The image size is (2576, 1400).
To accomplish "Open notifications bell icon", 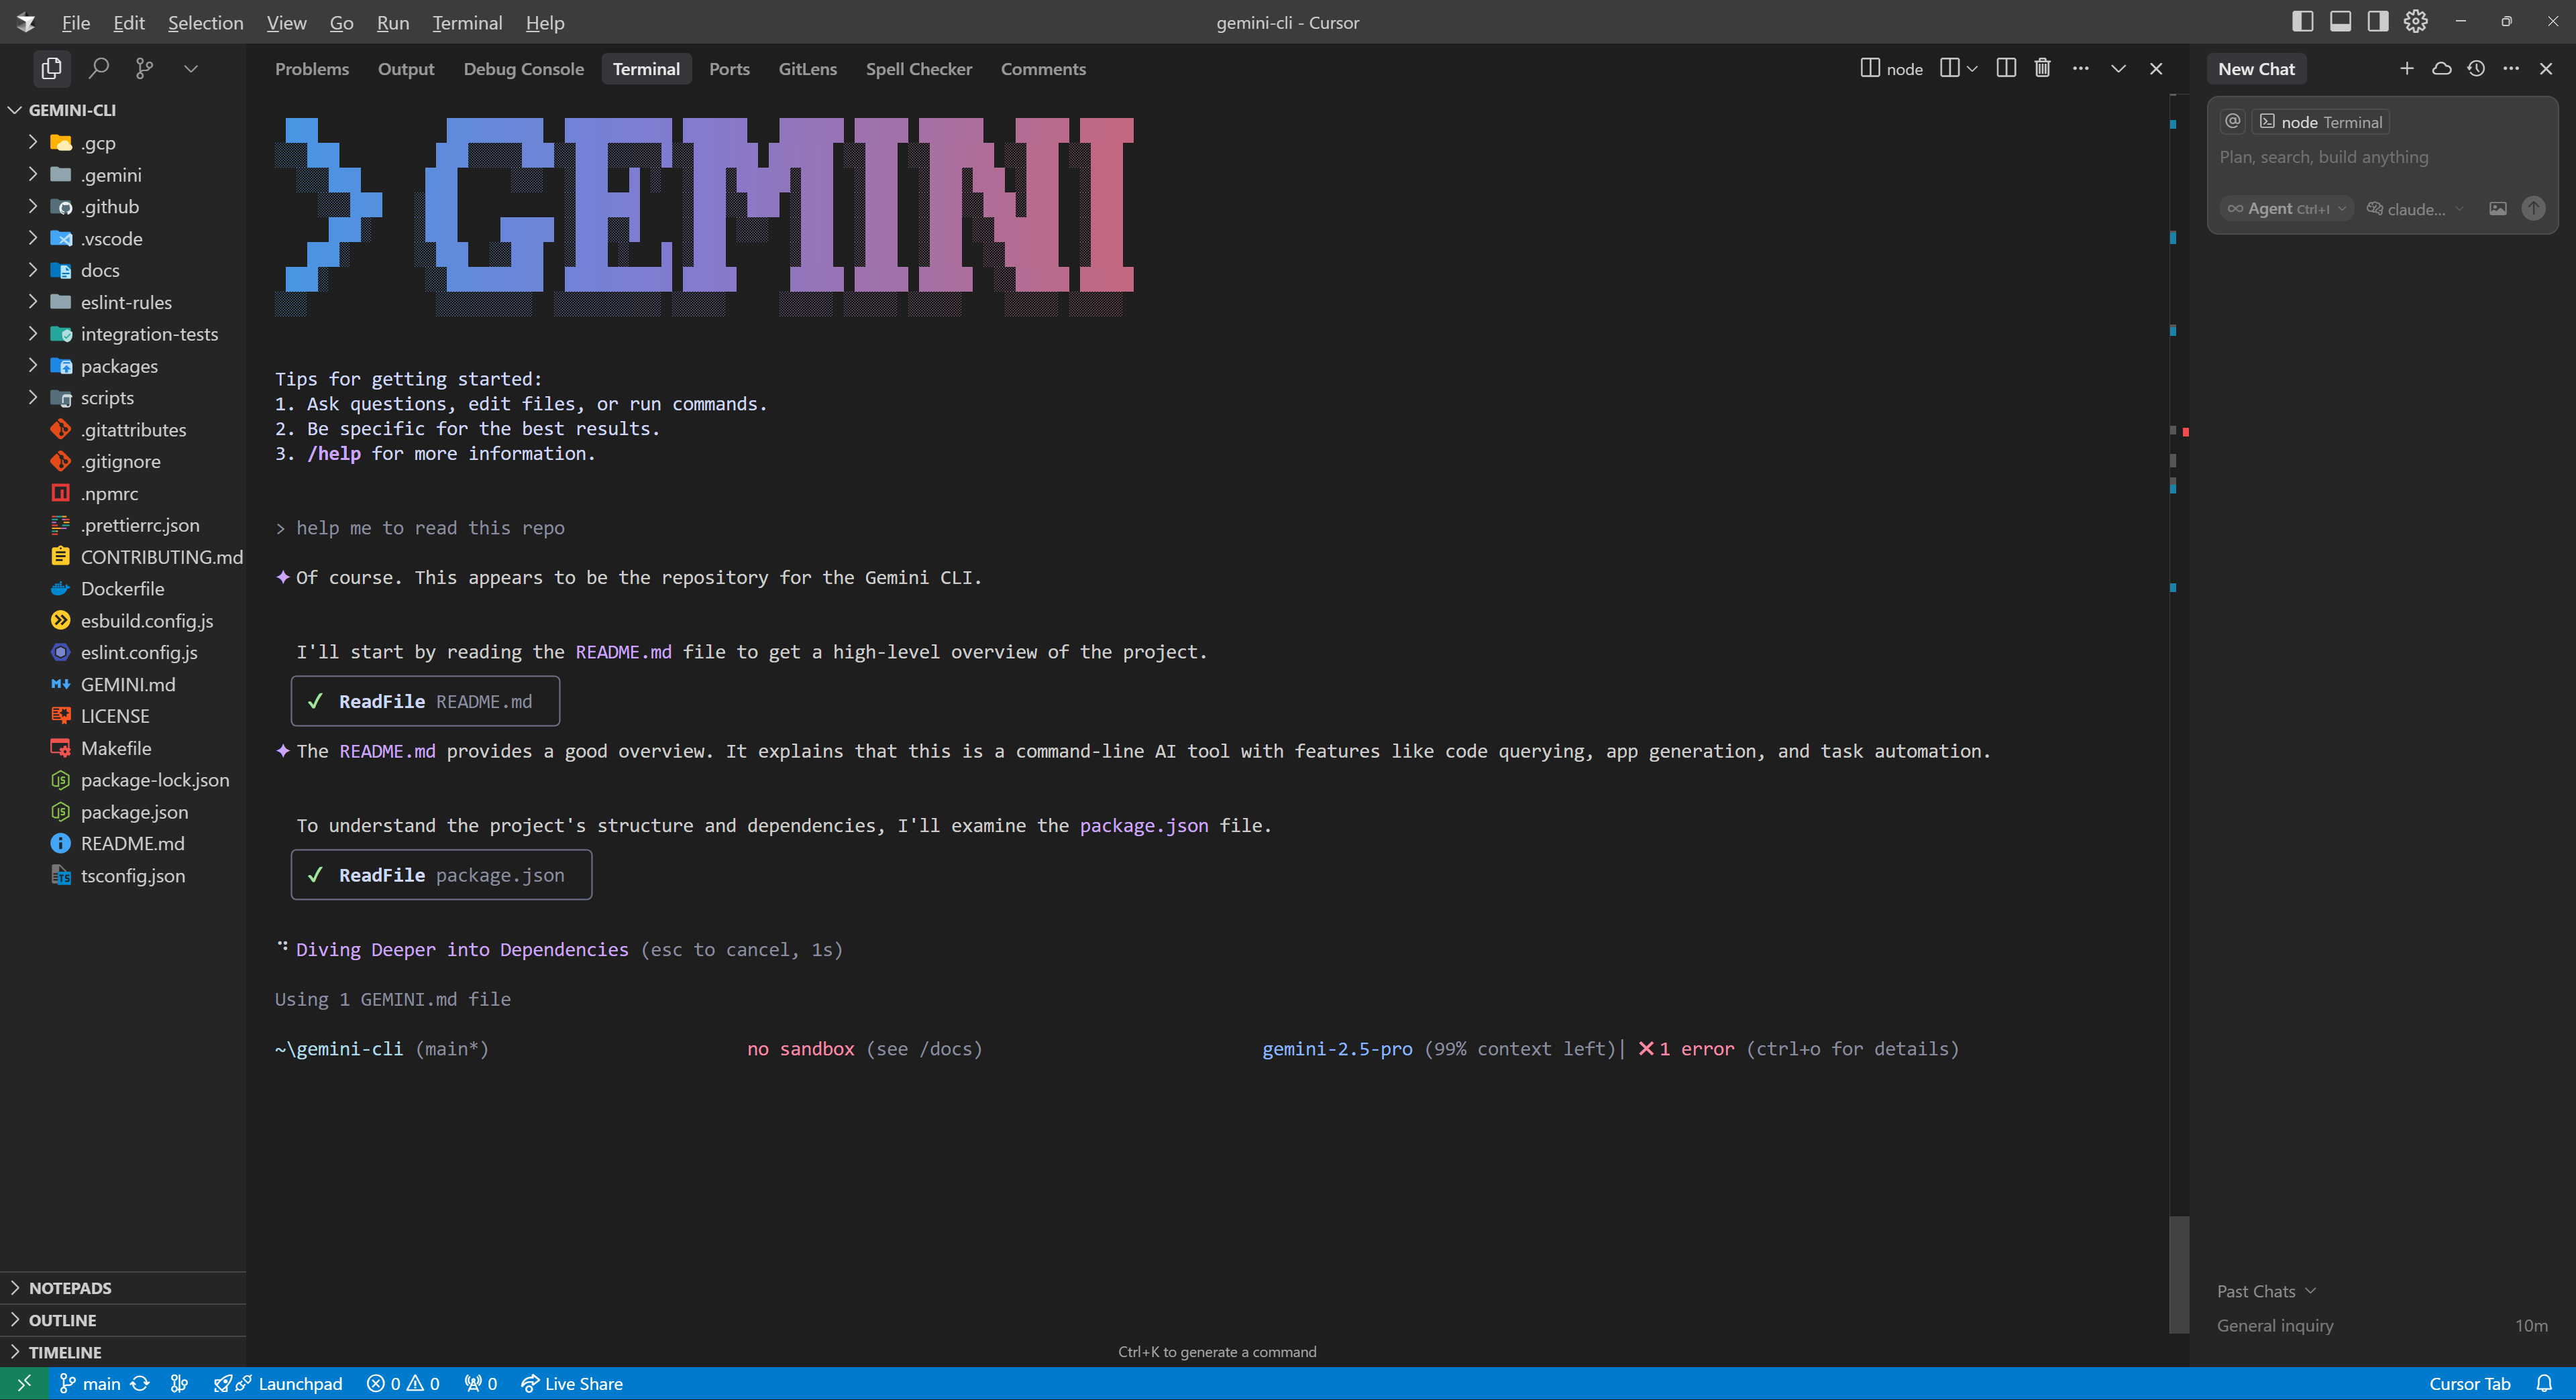I will [2544, 1383].
